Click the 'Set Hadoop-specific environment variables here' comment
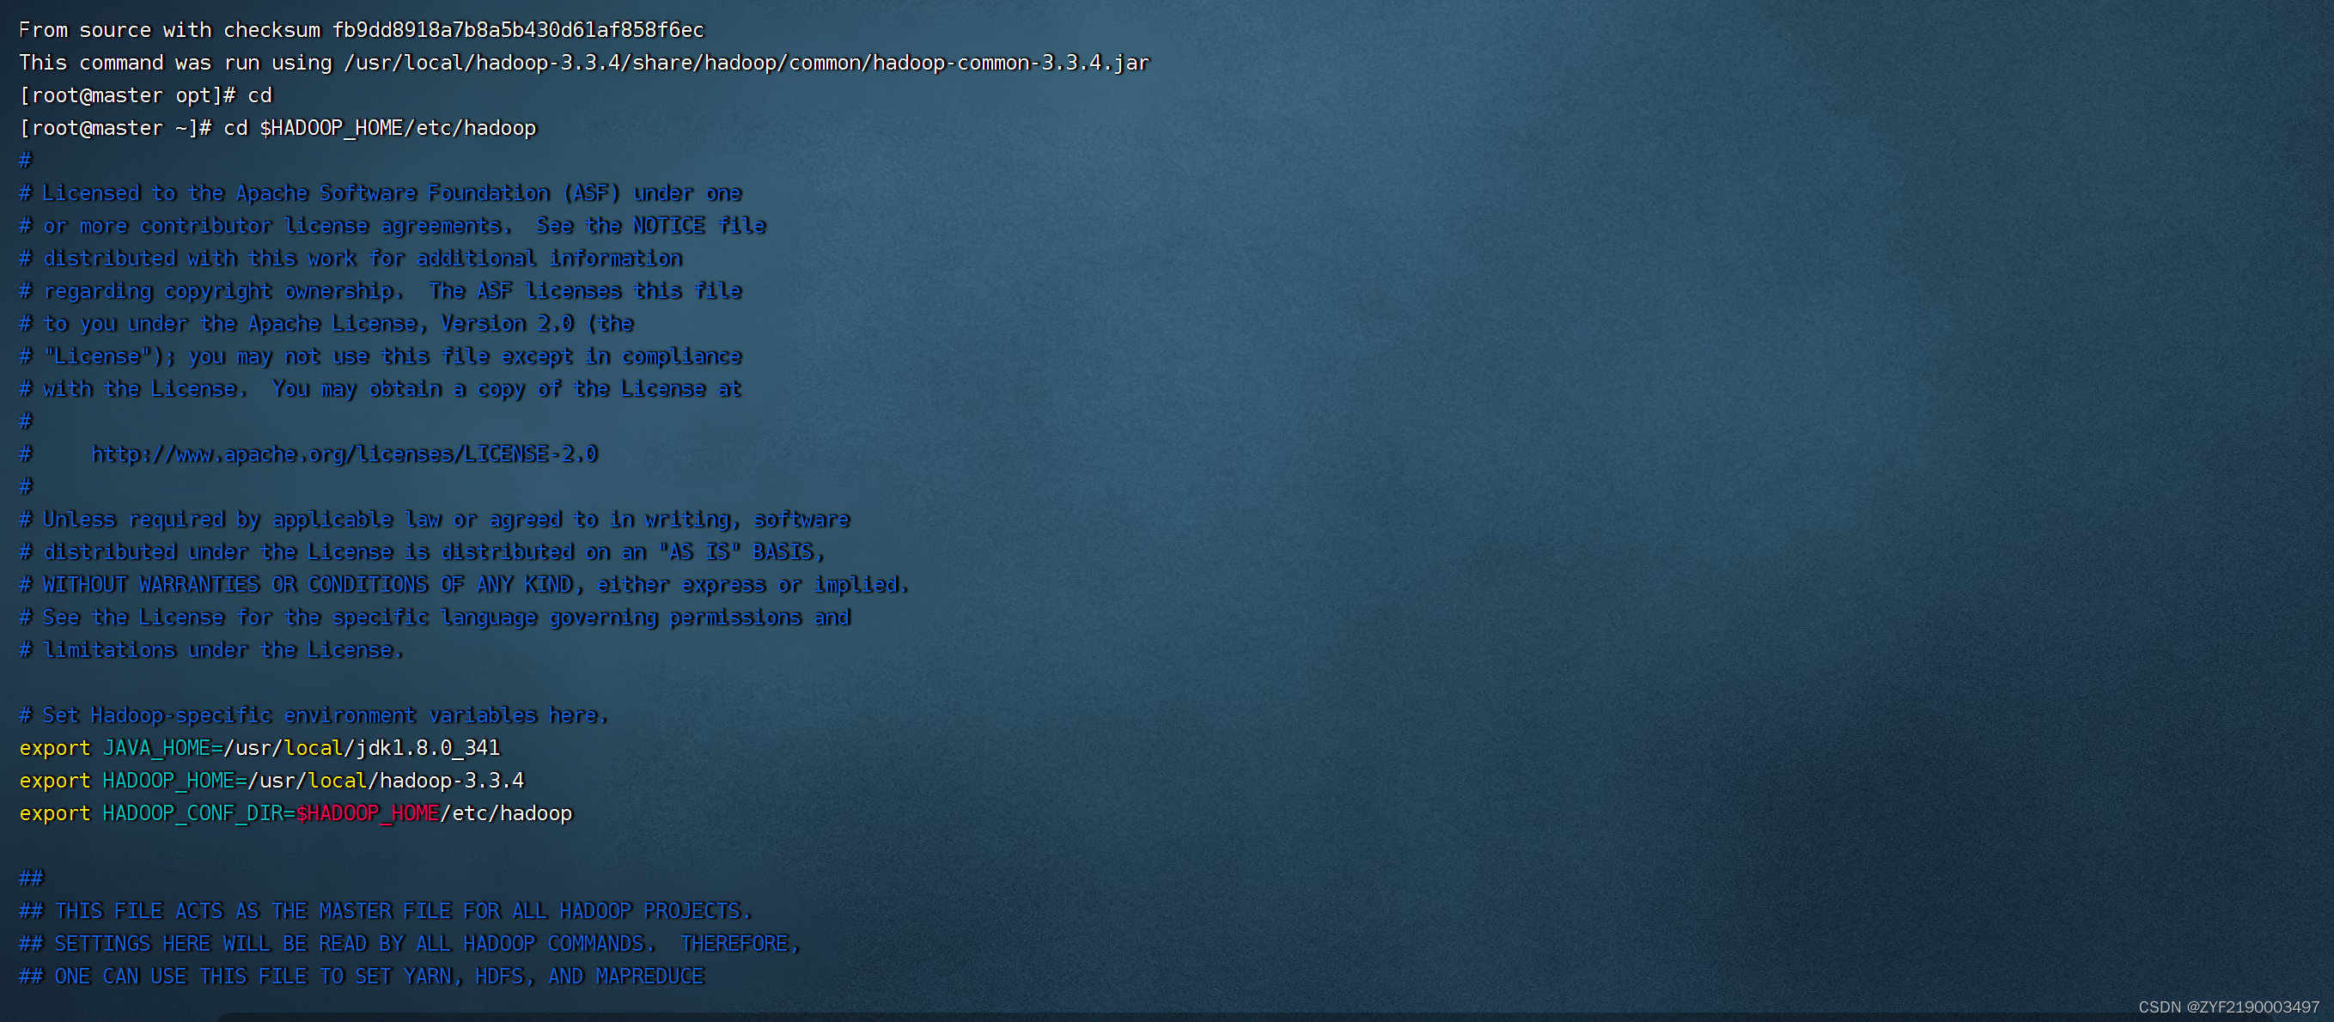Image resolution: width=2334 pixels, height=1022 pixels. tap(314, 715)
